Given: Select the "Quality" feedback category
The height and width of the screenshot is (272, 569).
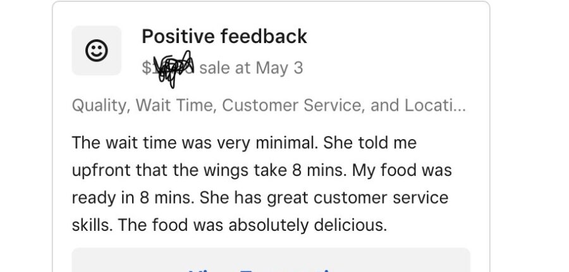Looking at the screenshot, I should (x=98, y=105).
